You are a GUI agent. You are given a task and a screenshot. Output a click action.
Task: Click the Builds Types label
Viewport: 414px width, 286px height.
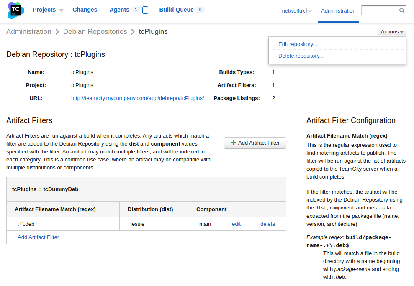point(237,72)
